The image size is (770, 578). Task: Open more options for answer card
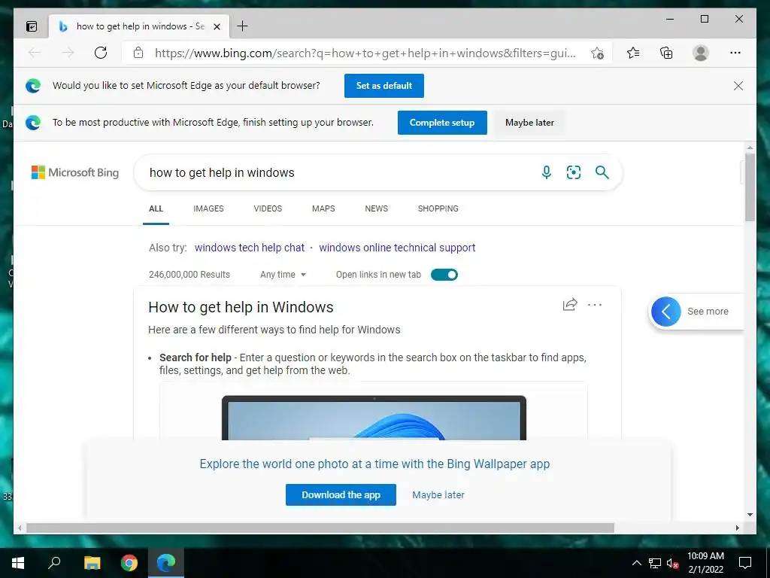[x=595, y=305]
